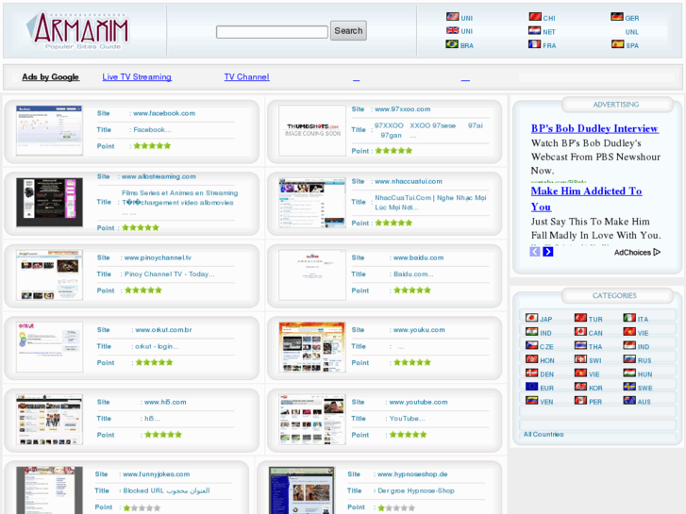Open the Czech flag beside CZE

click(x=531, y=345)
